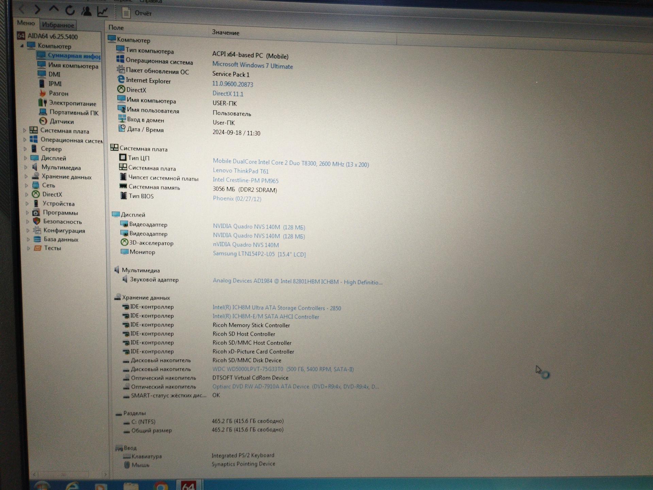Viewport: 653px width, 490px height.
Task: Select the Программы icon in tree
Action: pyautogui.click(x=36, y=212)
